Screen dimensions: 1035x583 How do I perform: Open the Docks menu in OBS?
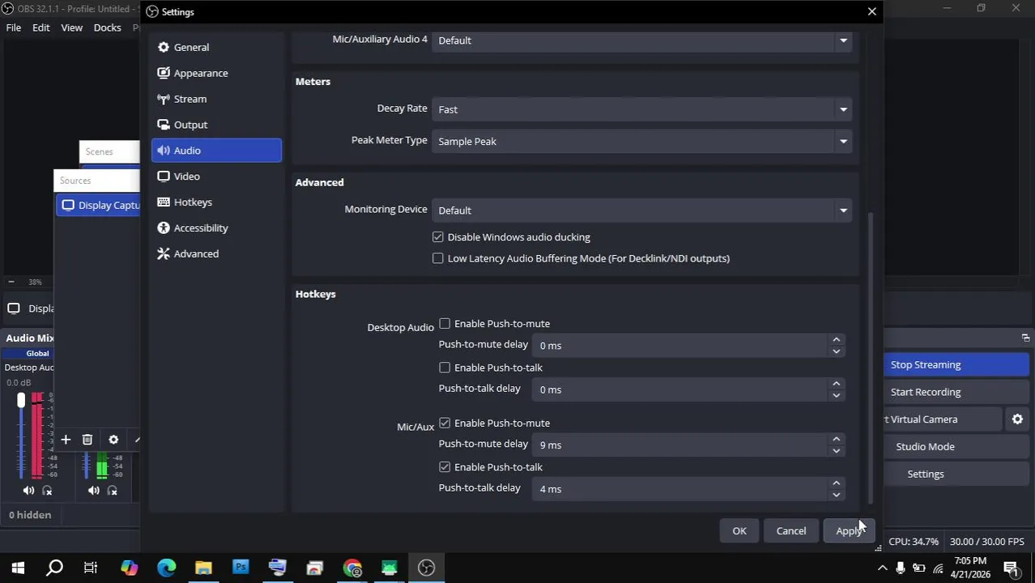click(x=107, y=28)
